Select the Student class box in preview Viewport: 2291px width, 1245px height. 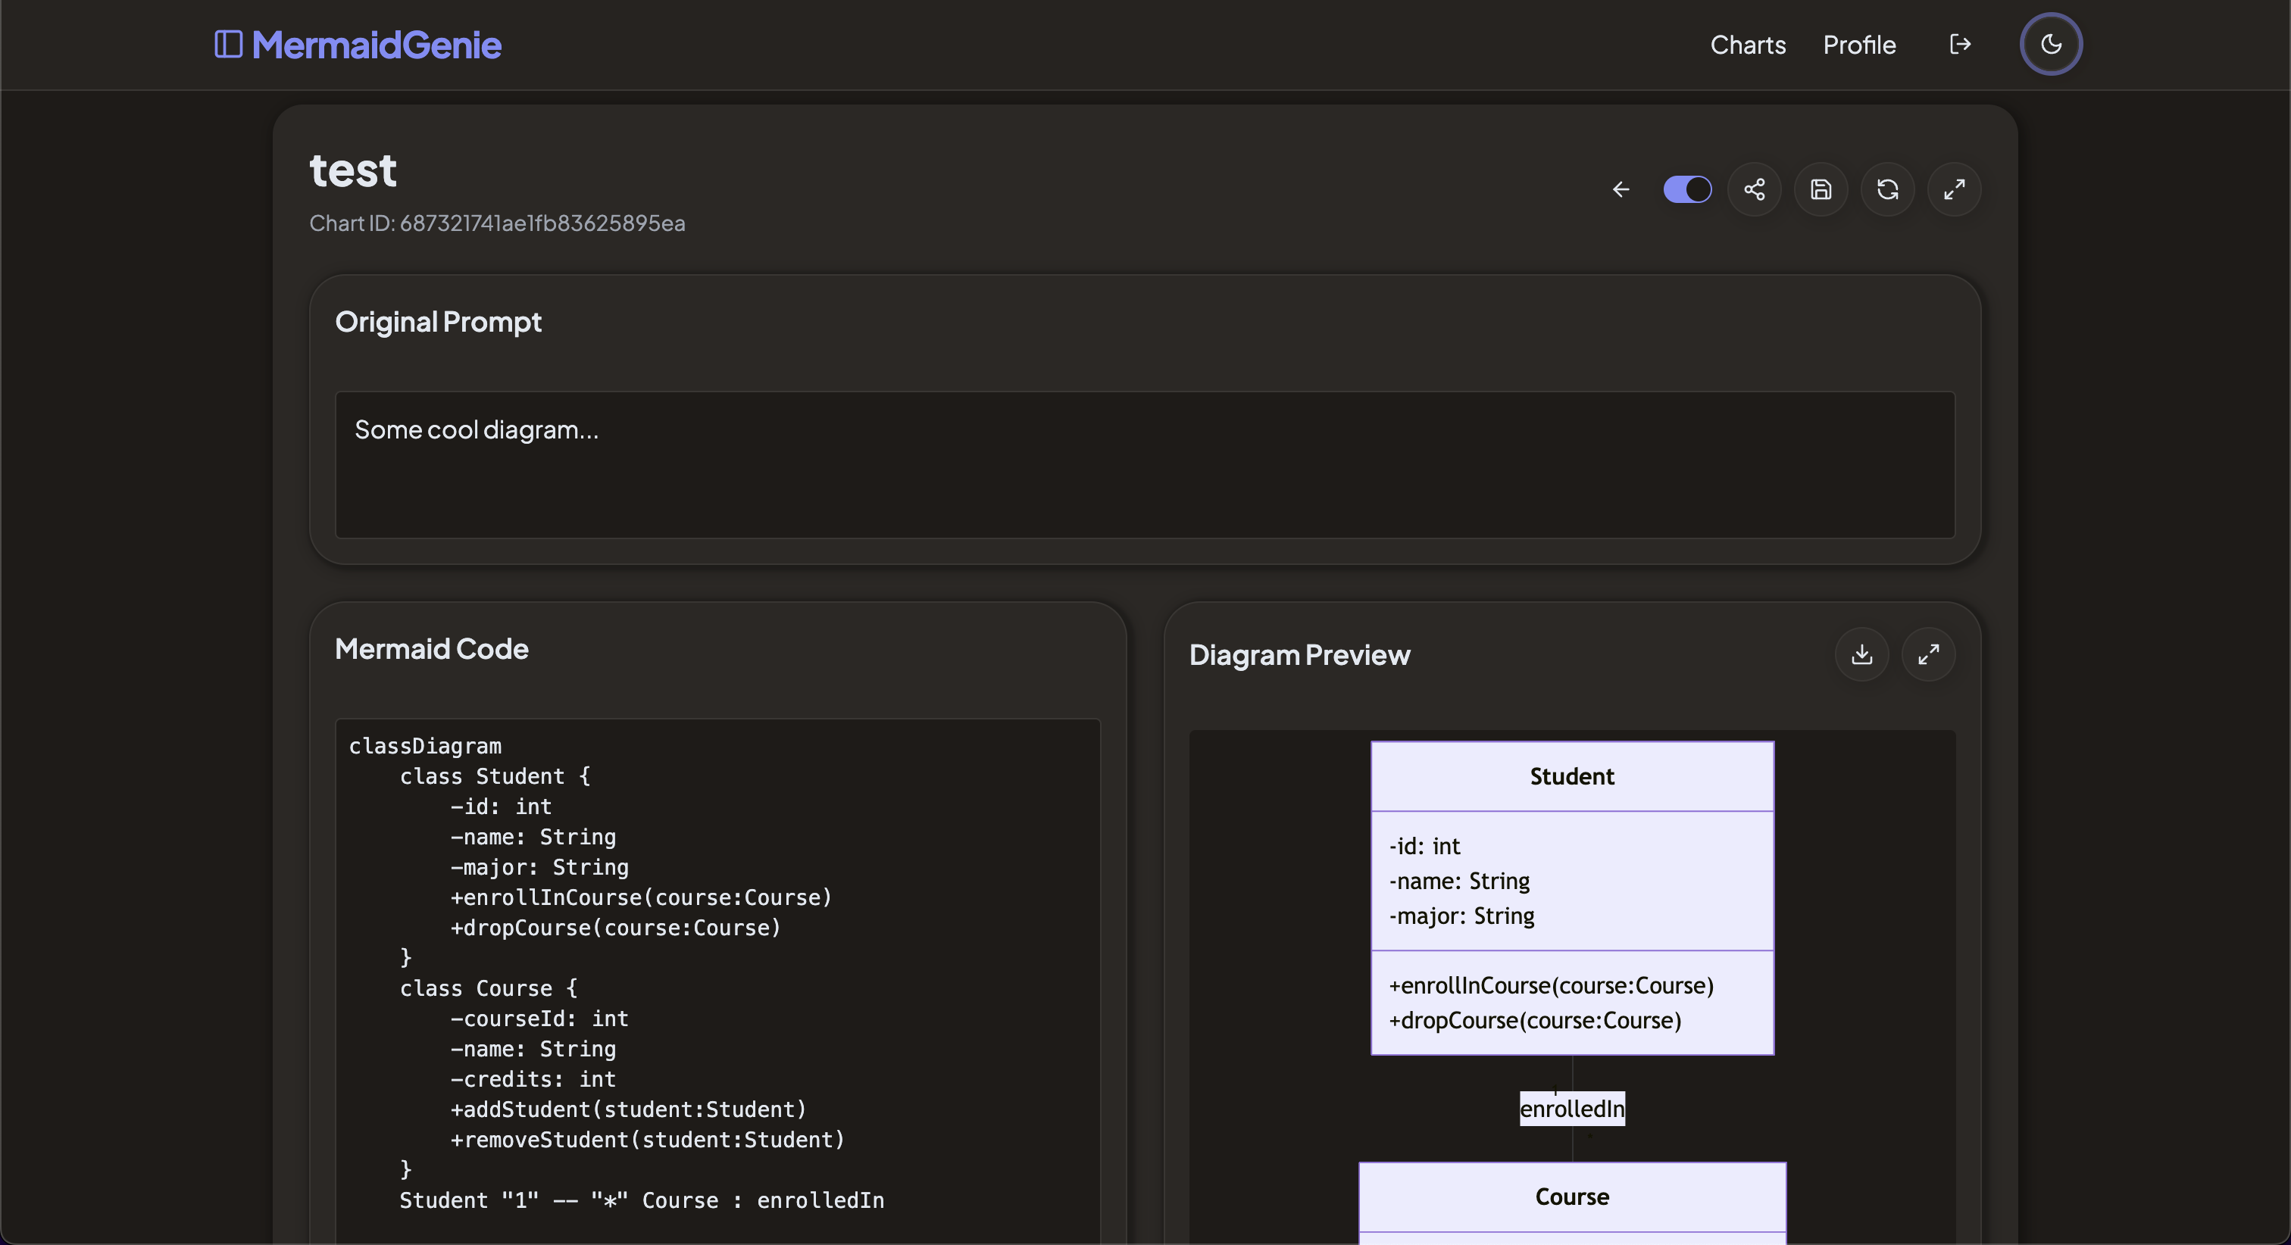point(1571,898)
